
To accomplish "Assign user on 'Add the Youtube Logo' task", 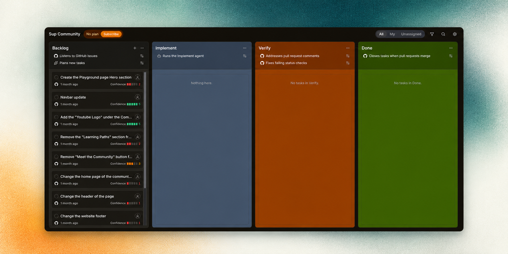I will point(137,117).
